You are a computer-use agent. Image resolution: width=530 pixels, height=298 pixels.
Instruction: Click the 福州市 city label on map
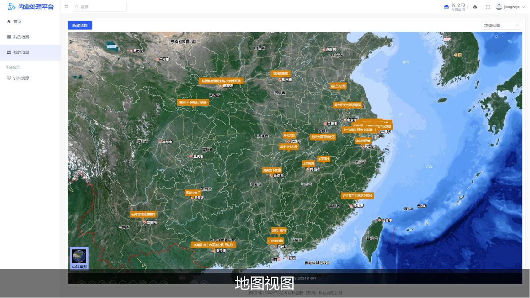358,206
